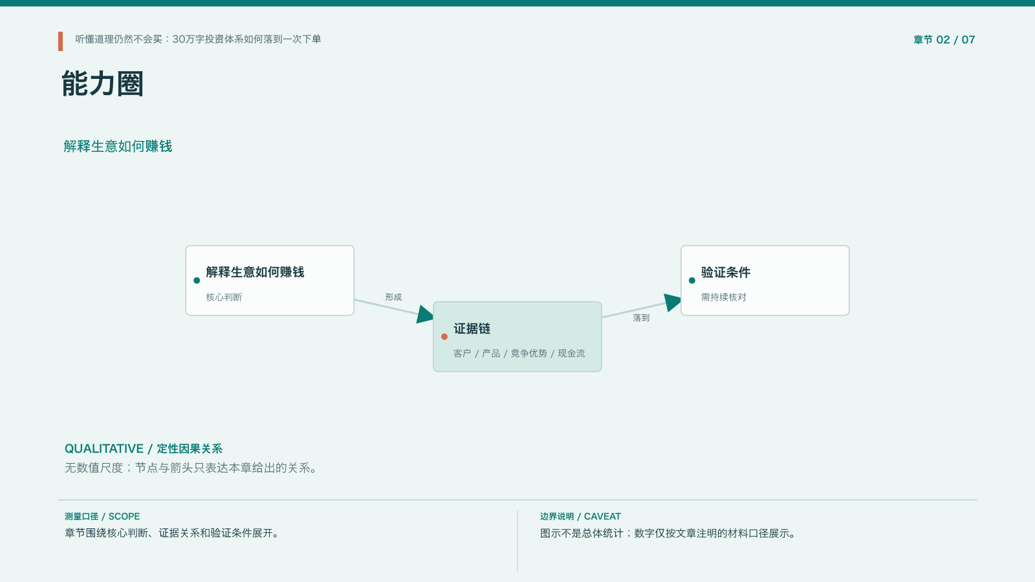Select the text 客户 / 产品 / 竞争优势 / 现金流
This screenshot has width=1035, height=582.
pyautogui.click(x=519, y=354)
